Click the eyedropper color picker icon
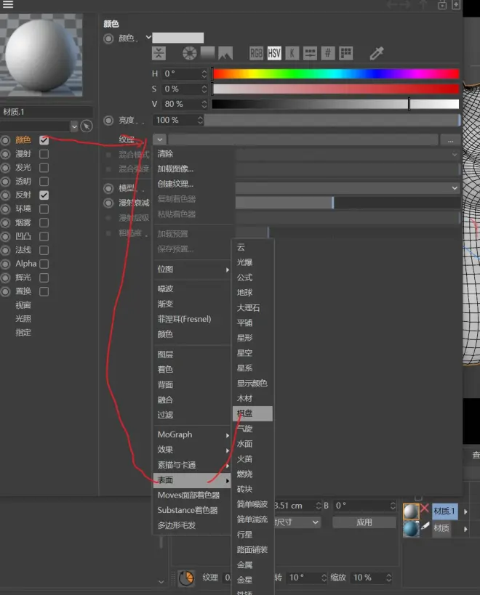This screenshot has width=480, height=595. click(377, 53)
